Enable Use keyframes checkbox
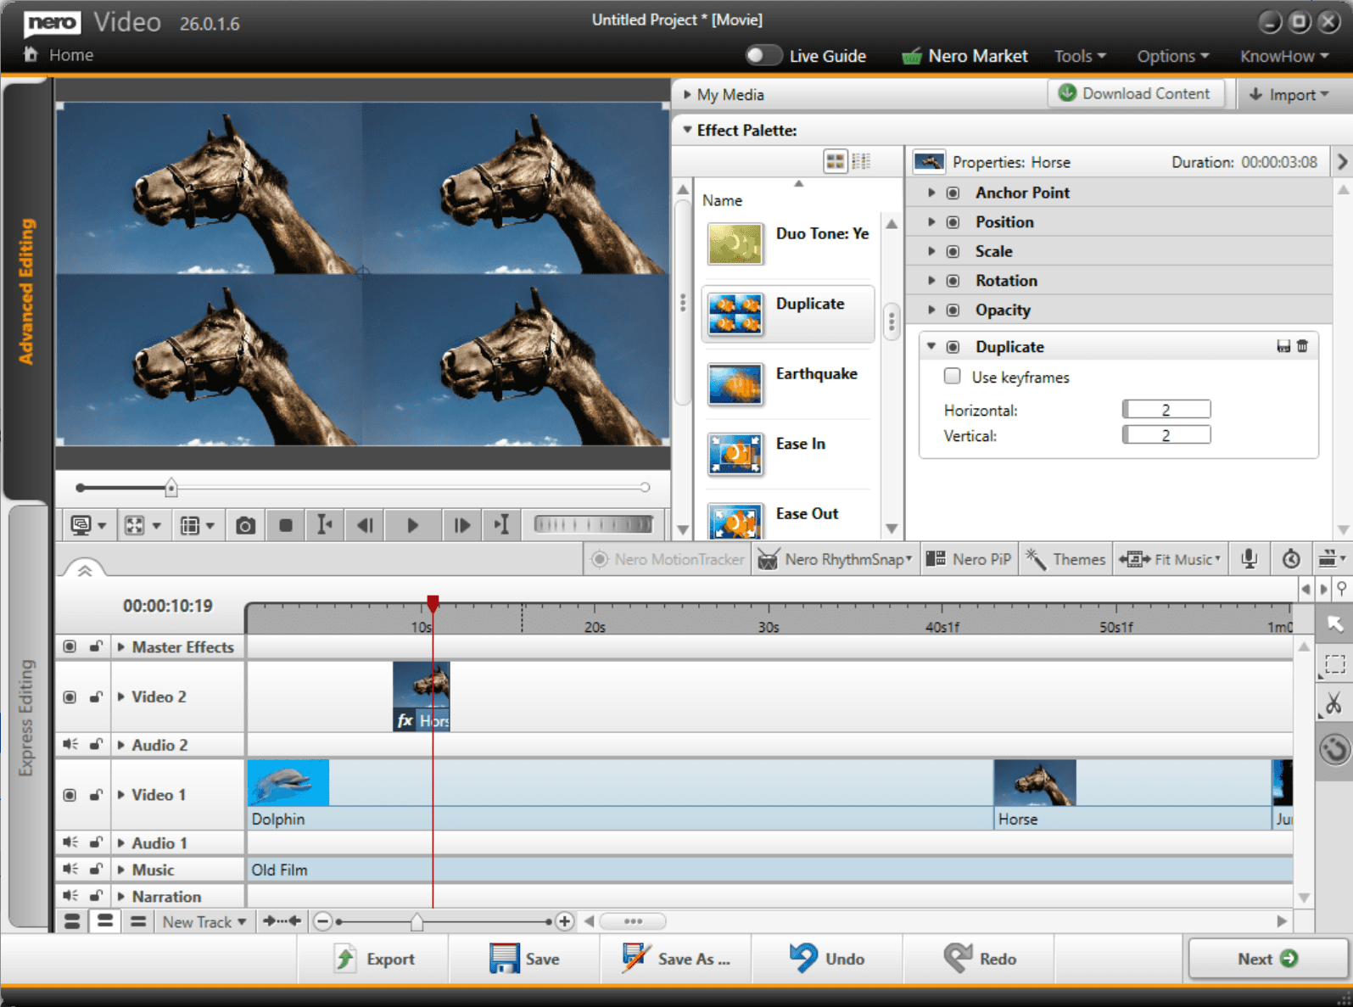The width and height of the screenshot is (1353, 1007). pos(952,376)
